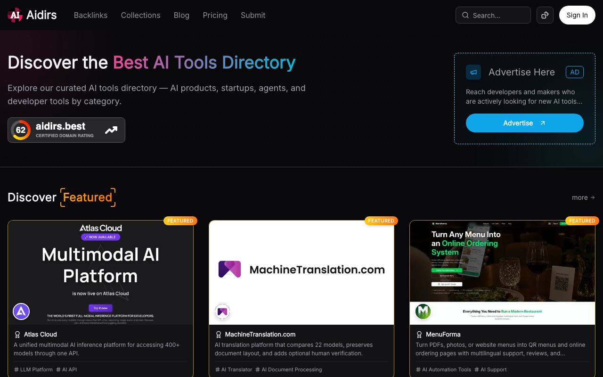Click the "Discover the Best AI Tools Directory" headline
Viewport: 603px width, 377px height.
(x=152, y=62)
